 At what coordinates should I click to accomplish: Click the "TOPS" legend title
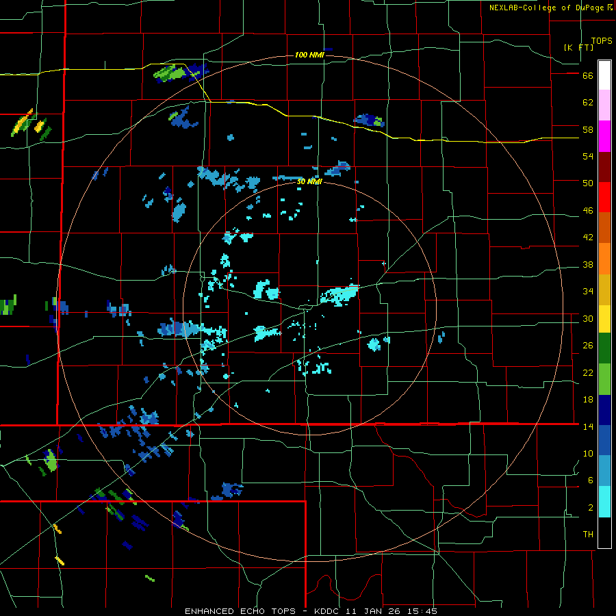[x=602, y=40]
